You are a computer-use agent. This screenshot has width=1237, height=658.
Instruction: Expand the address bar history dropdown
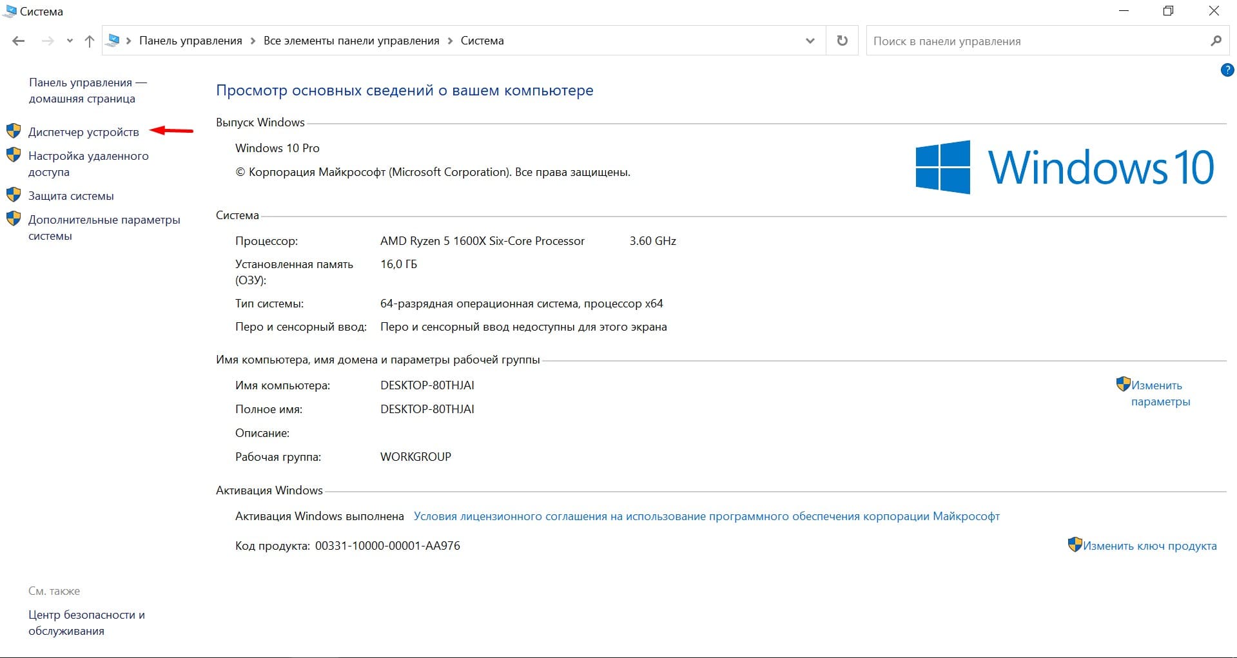(810, 41)
